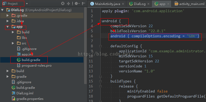Click the versionCode 1 line

click(x=133, y=66)
